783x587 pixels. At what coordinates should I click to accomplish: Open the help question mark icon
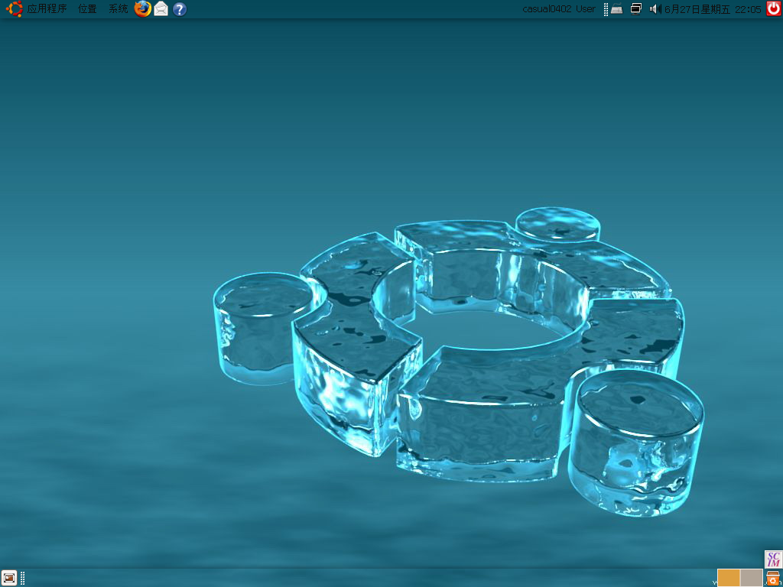(179, 9)
